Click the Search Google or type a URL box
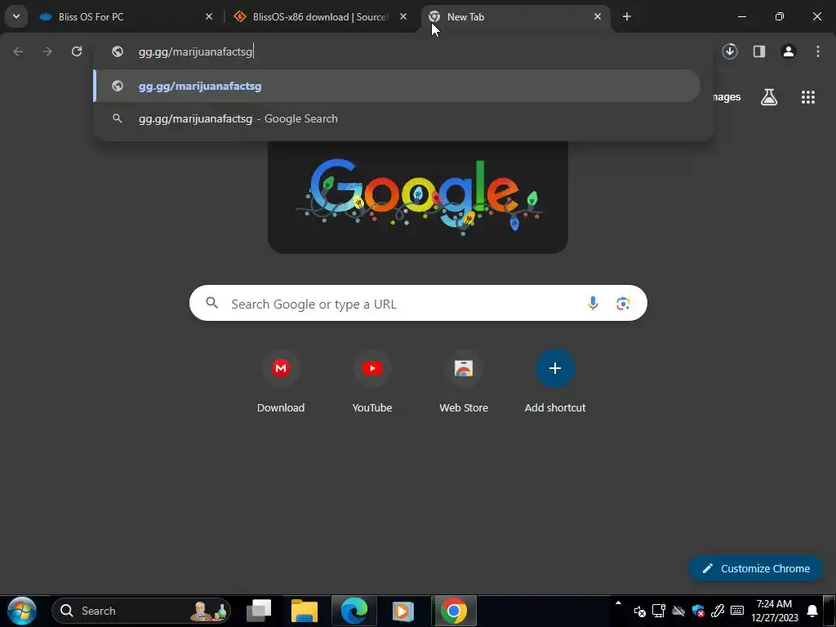Screen dimensions: 836x627 [x=418, y=304]
